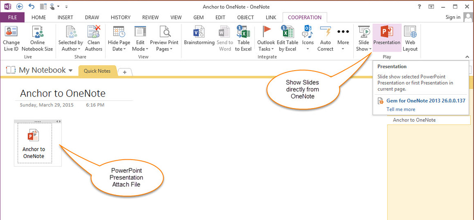This screenshot has width=474, height=220.
Task: Click the Back arrow in title bar
Action: pyautogui.click(x=20, y=6)
